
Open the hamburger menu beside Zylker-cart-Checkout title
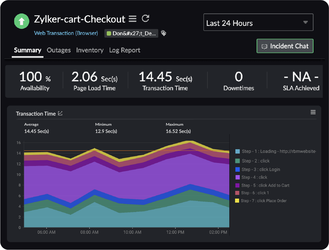[133, 19]
